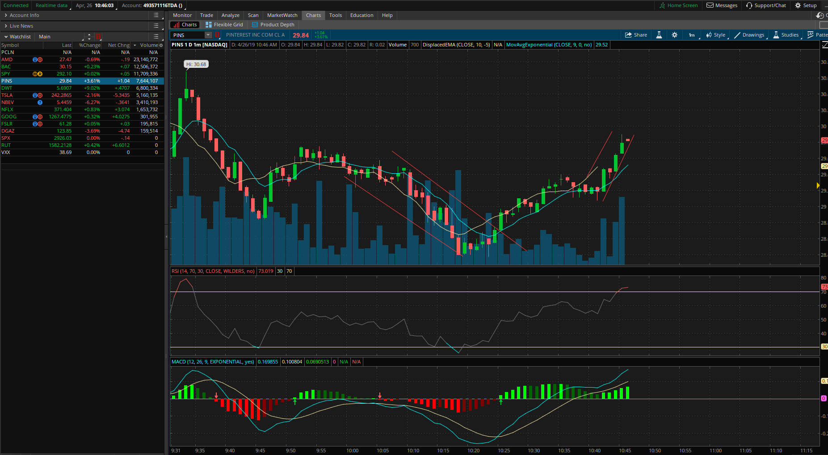Screen dimensions: 828x455
Task: Click the watchlist column settings gear
Action: tap(161, 45)
